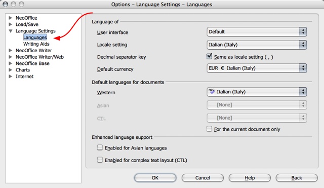Screen dimensions: 324x188
Task: Enable complex text layout (CTL) checkbox
Action: click(x=100, y=160)
